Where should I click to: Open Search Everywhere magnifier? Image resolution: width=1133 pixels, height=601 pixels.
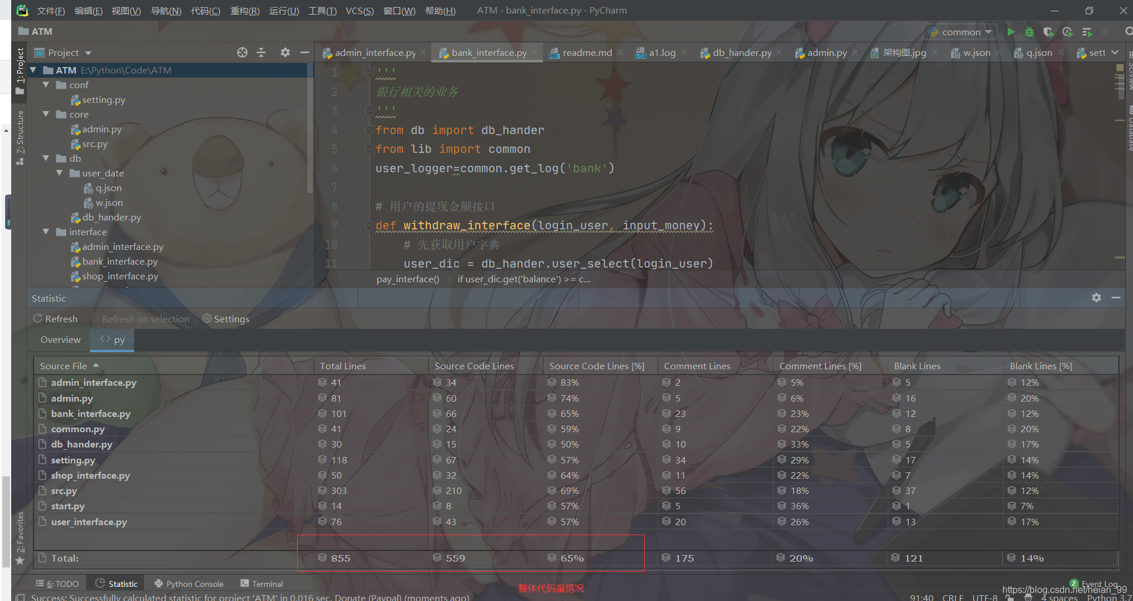click(1128, 32)
